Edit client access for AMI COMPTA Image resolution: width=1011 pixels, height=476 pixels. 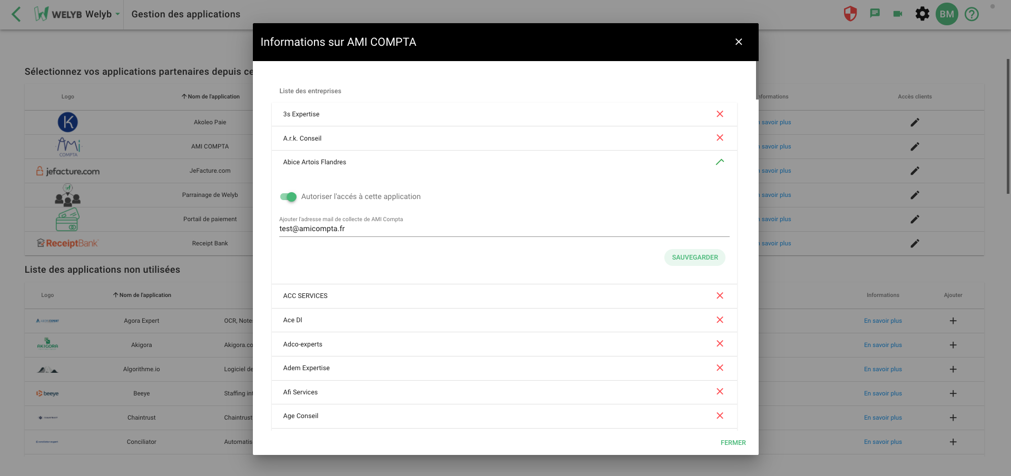pos(915,146)
